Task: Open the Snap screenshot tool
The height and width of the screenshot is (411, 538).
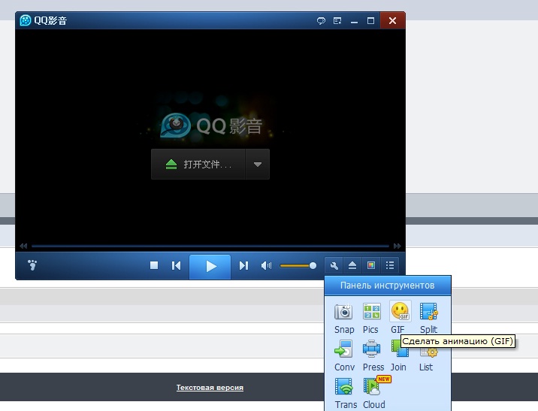Action: tap(344, 313)
